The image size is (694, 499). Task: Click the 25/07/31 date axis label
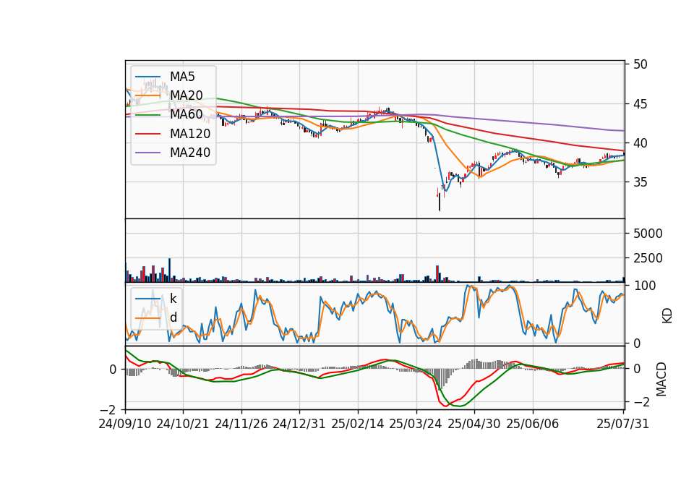click(622, 424)
